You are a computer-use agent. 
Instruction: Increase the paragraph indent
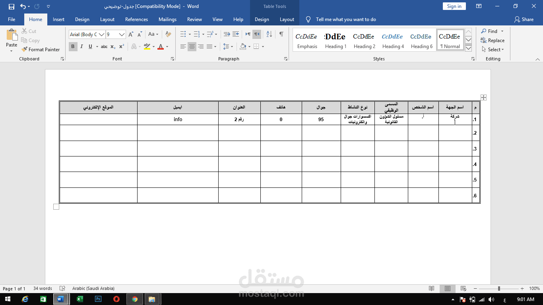pos(236,35)
